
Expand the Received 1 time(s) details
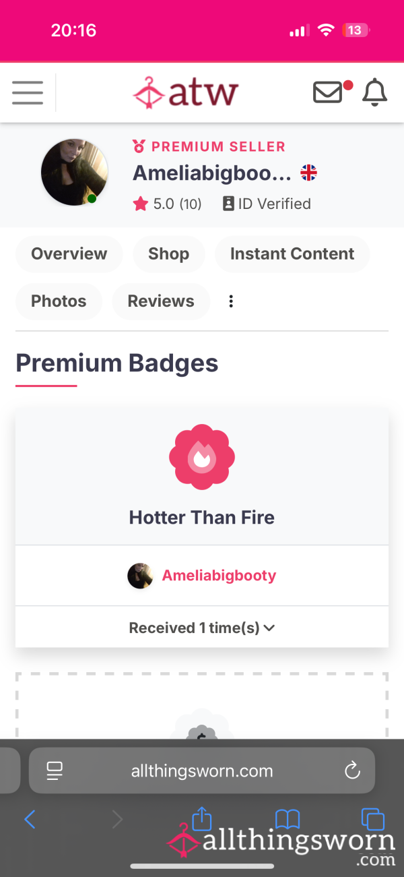(202, 628)
